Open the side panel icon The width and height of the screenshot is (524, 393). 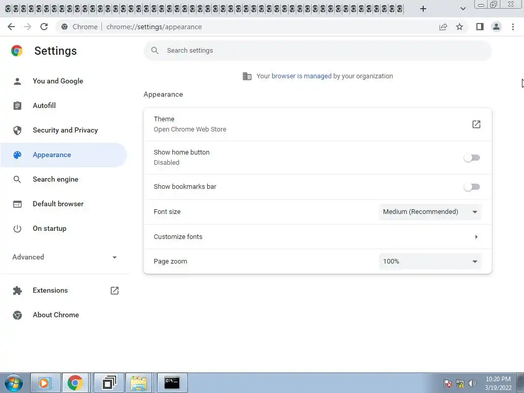(x=480, y=27)
